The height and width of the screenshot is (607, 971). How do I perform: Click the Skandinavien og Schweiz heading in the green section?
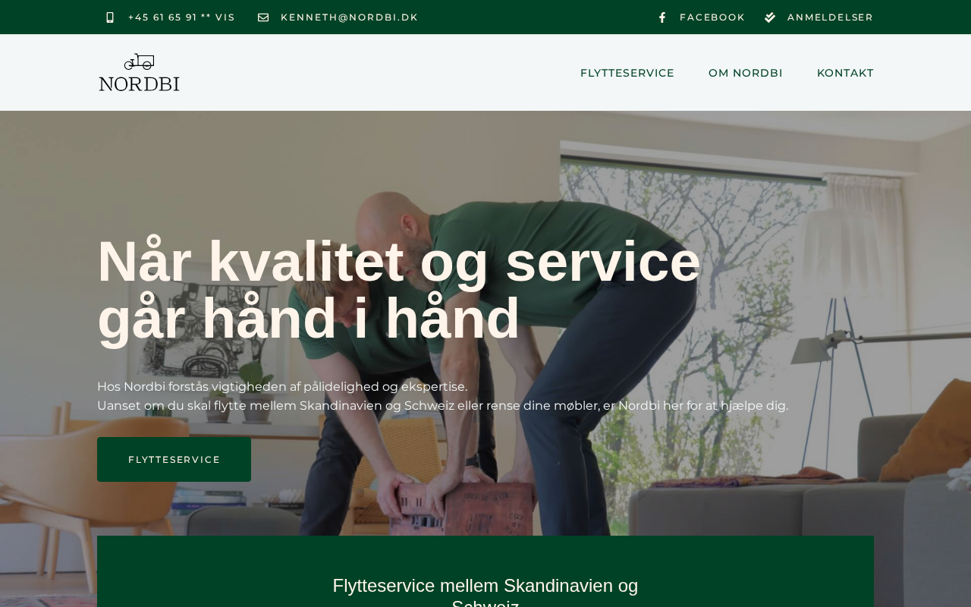pos(485,592)
